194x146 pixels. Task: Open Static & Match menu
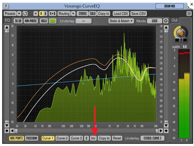coord(121,21)
